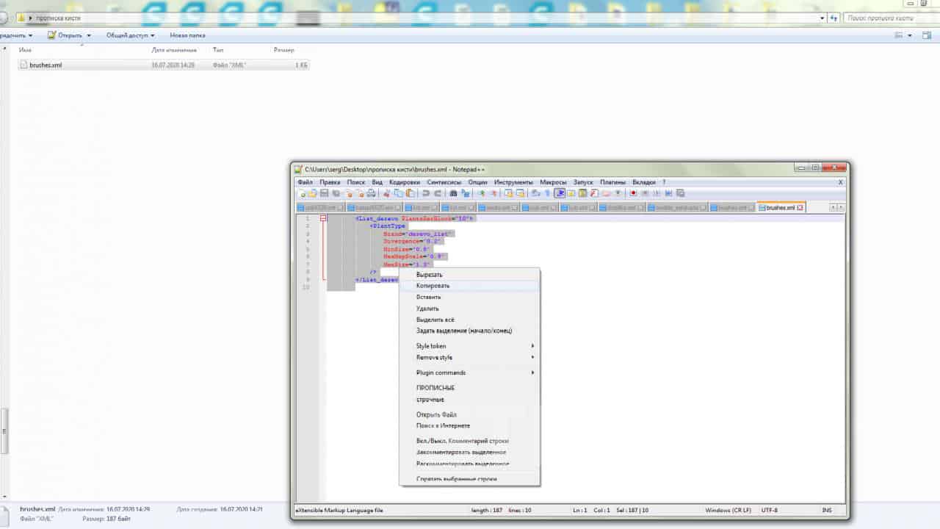
Task: Click the Cut scissors toolbar icon
Action: pyautogui.click(x=388, y=193)
